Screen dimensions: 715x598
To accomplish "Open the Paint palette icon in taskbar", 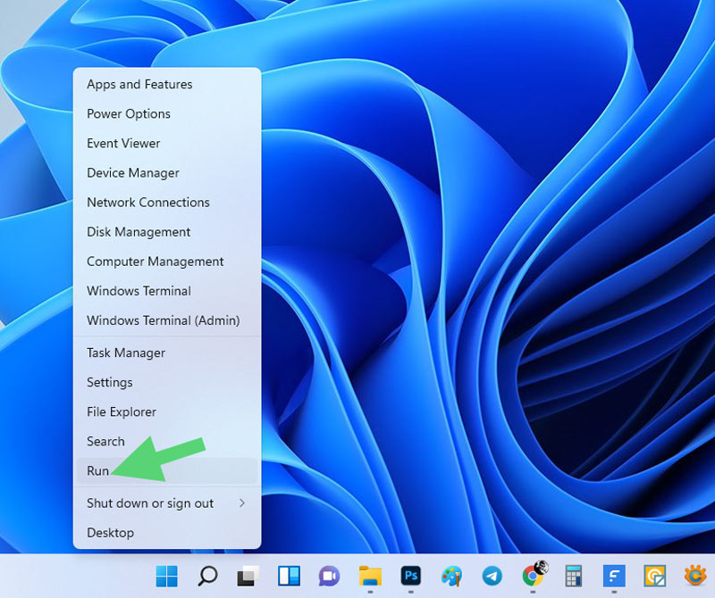I will click(x=451, y=576).
